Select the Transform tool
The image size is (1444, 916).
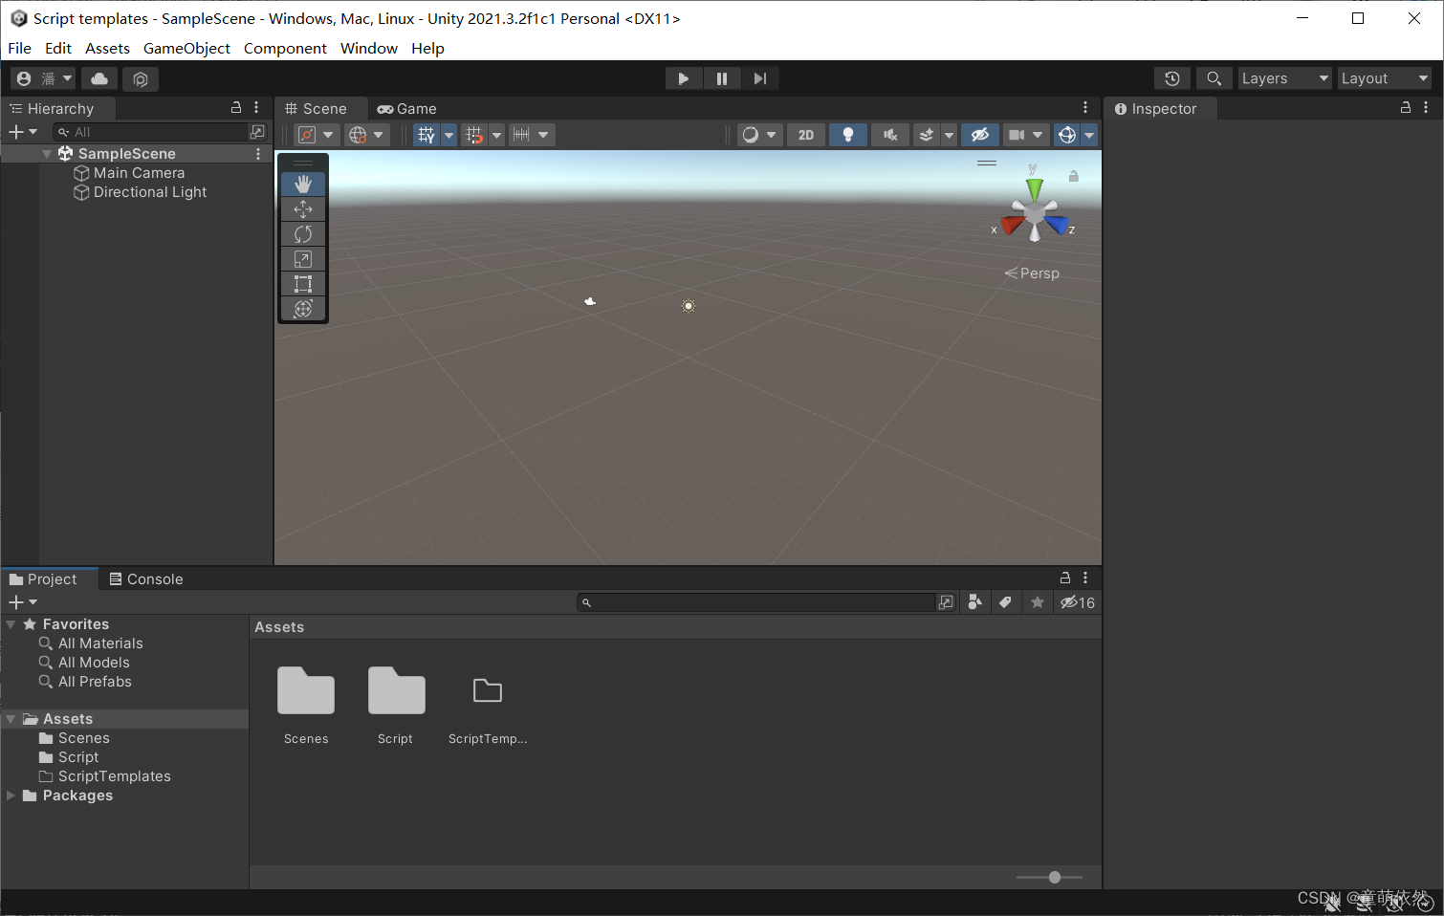coord(303,308)
